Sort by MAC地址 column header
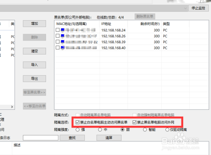Viewport: 211px width, 155px height. click(x=77, y=24)
